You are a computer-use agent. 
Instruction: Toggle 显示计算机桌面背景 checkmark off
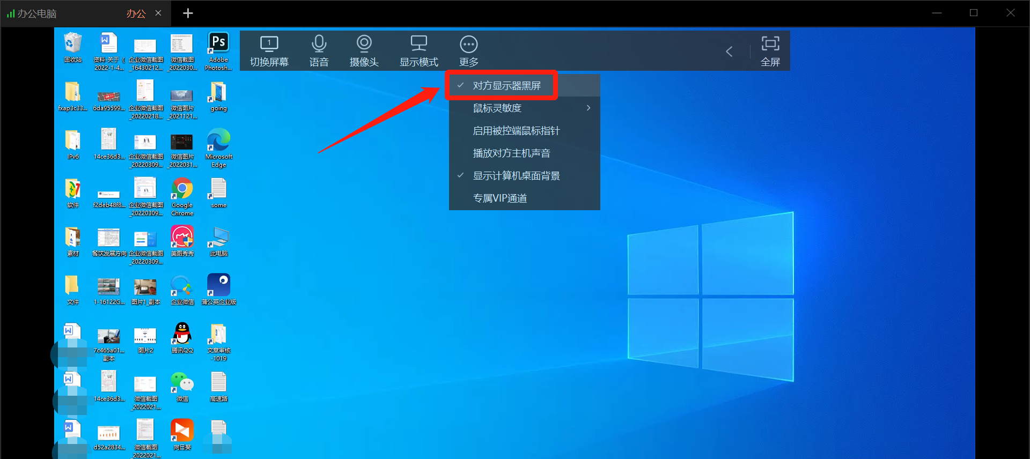coord(516,176)
